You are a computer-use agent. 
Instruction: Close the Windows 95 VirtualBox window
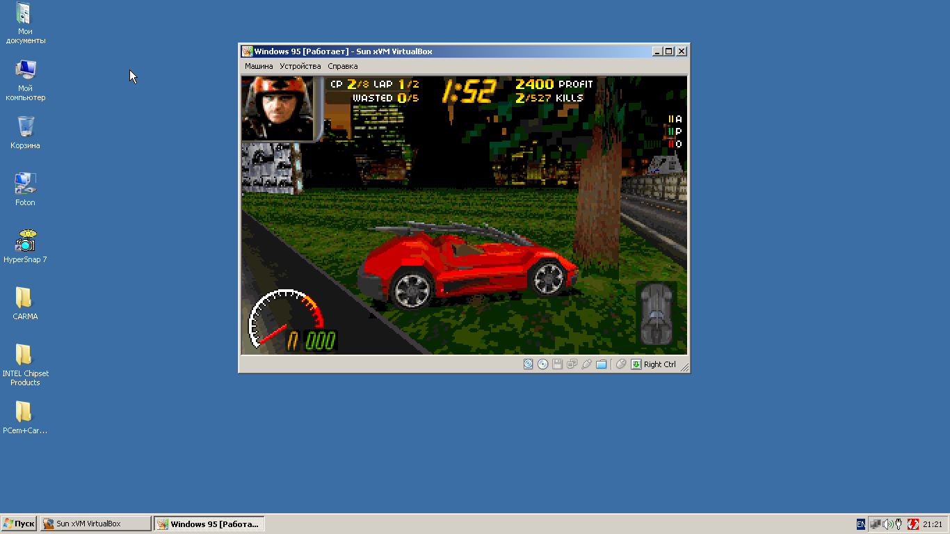coord(682,51)
